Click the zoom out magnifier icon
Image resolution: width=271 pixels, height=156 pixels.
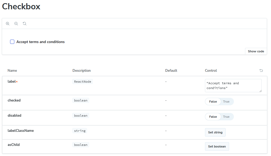tap(16, 24)
